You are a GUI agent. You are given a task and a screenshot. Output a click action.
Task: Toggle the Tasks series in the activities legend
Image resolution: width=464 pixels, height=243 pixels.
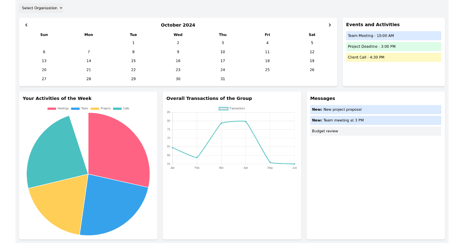point(84,108)
